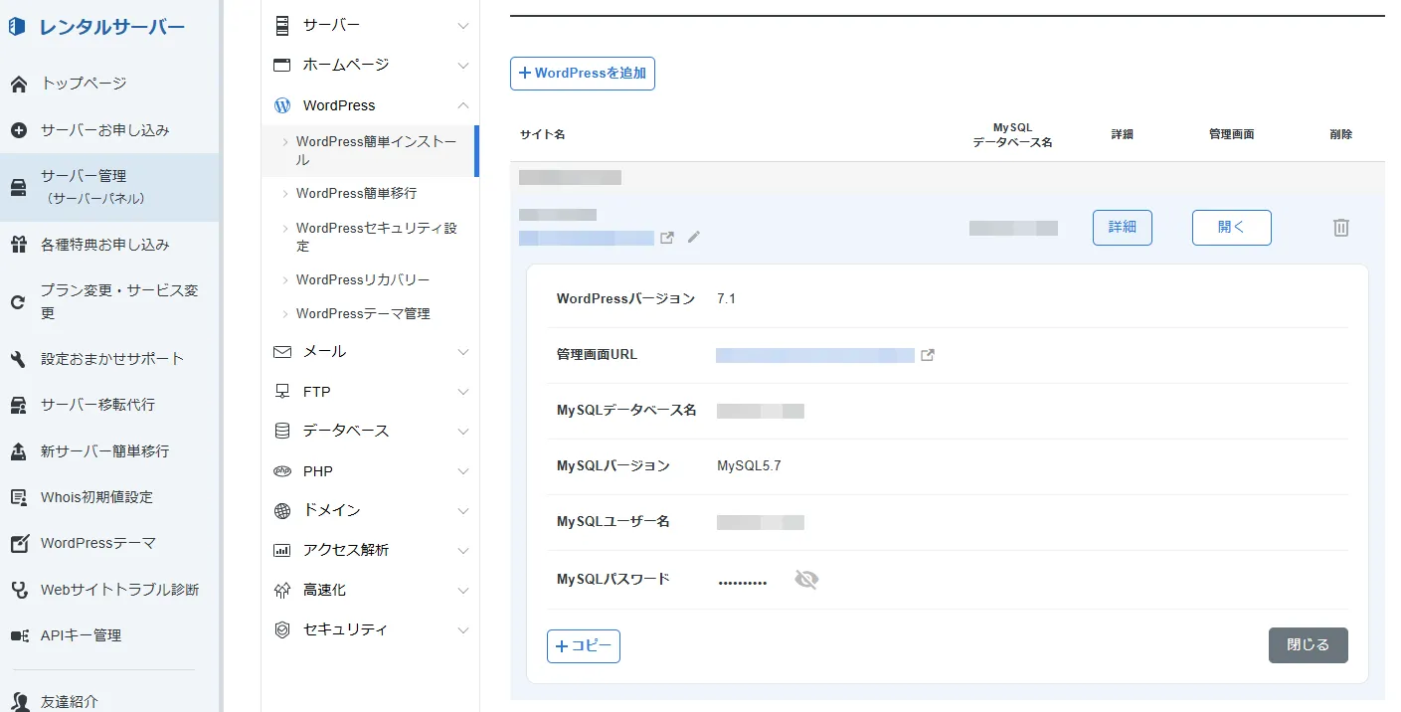This screenshot has height=712, width=1401.
Task: Click the サイト名 column header
Action: click(542, 134)
